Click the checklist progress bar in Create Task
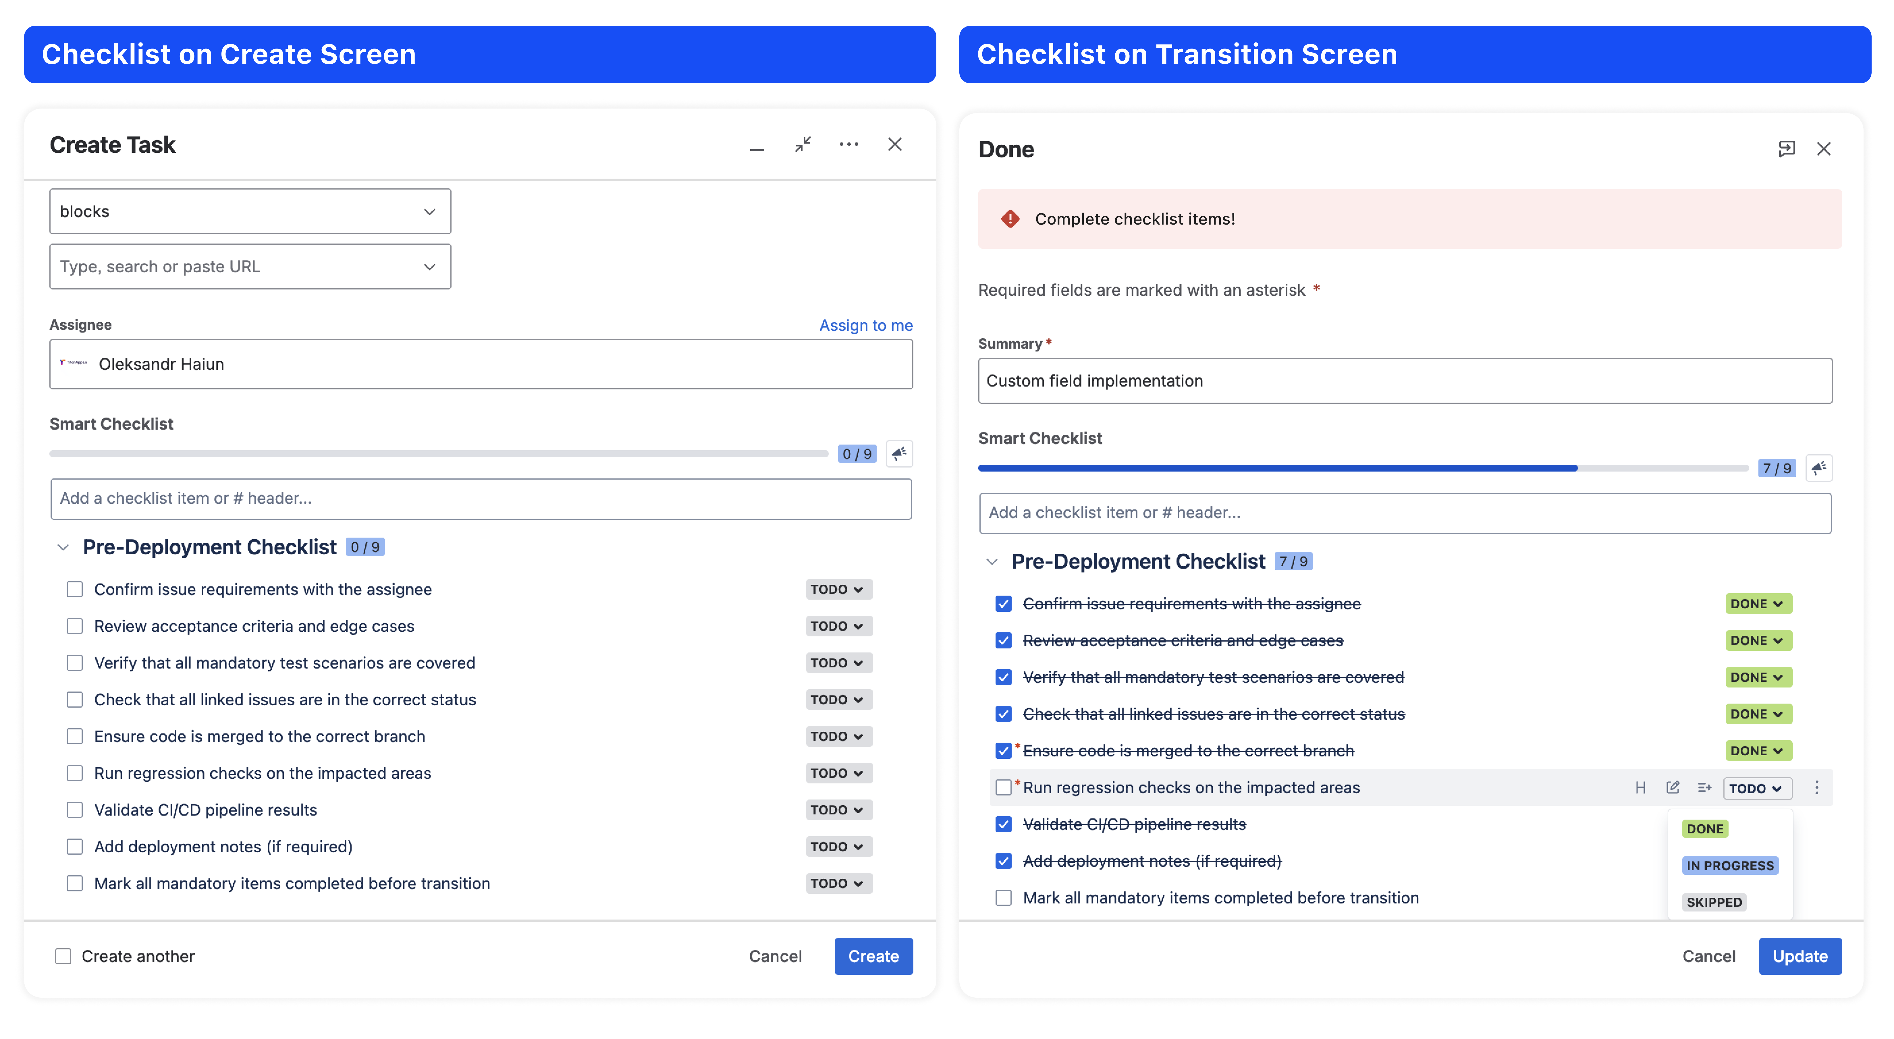 439,454
